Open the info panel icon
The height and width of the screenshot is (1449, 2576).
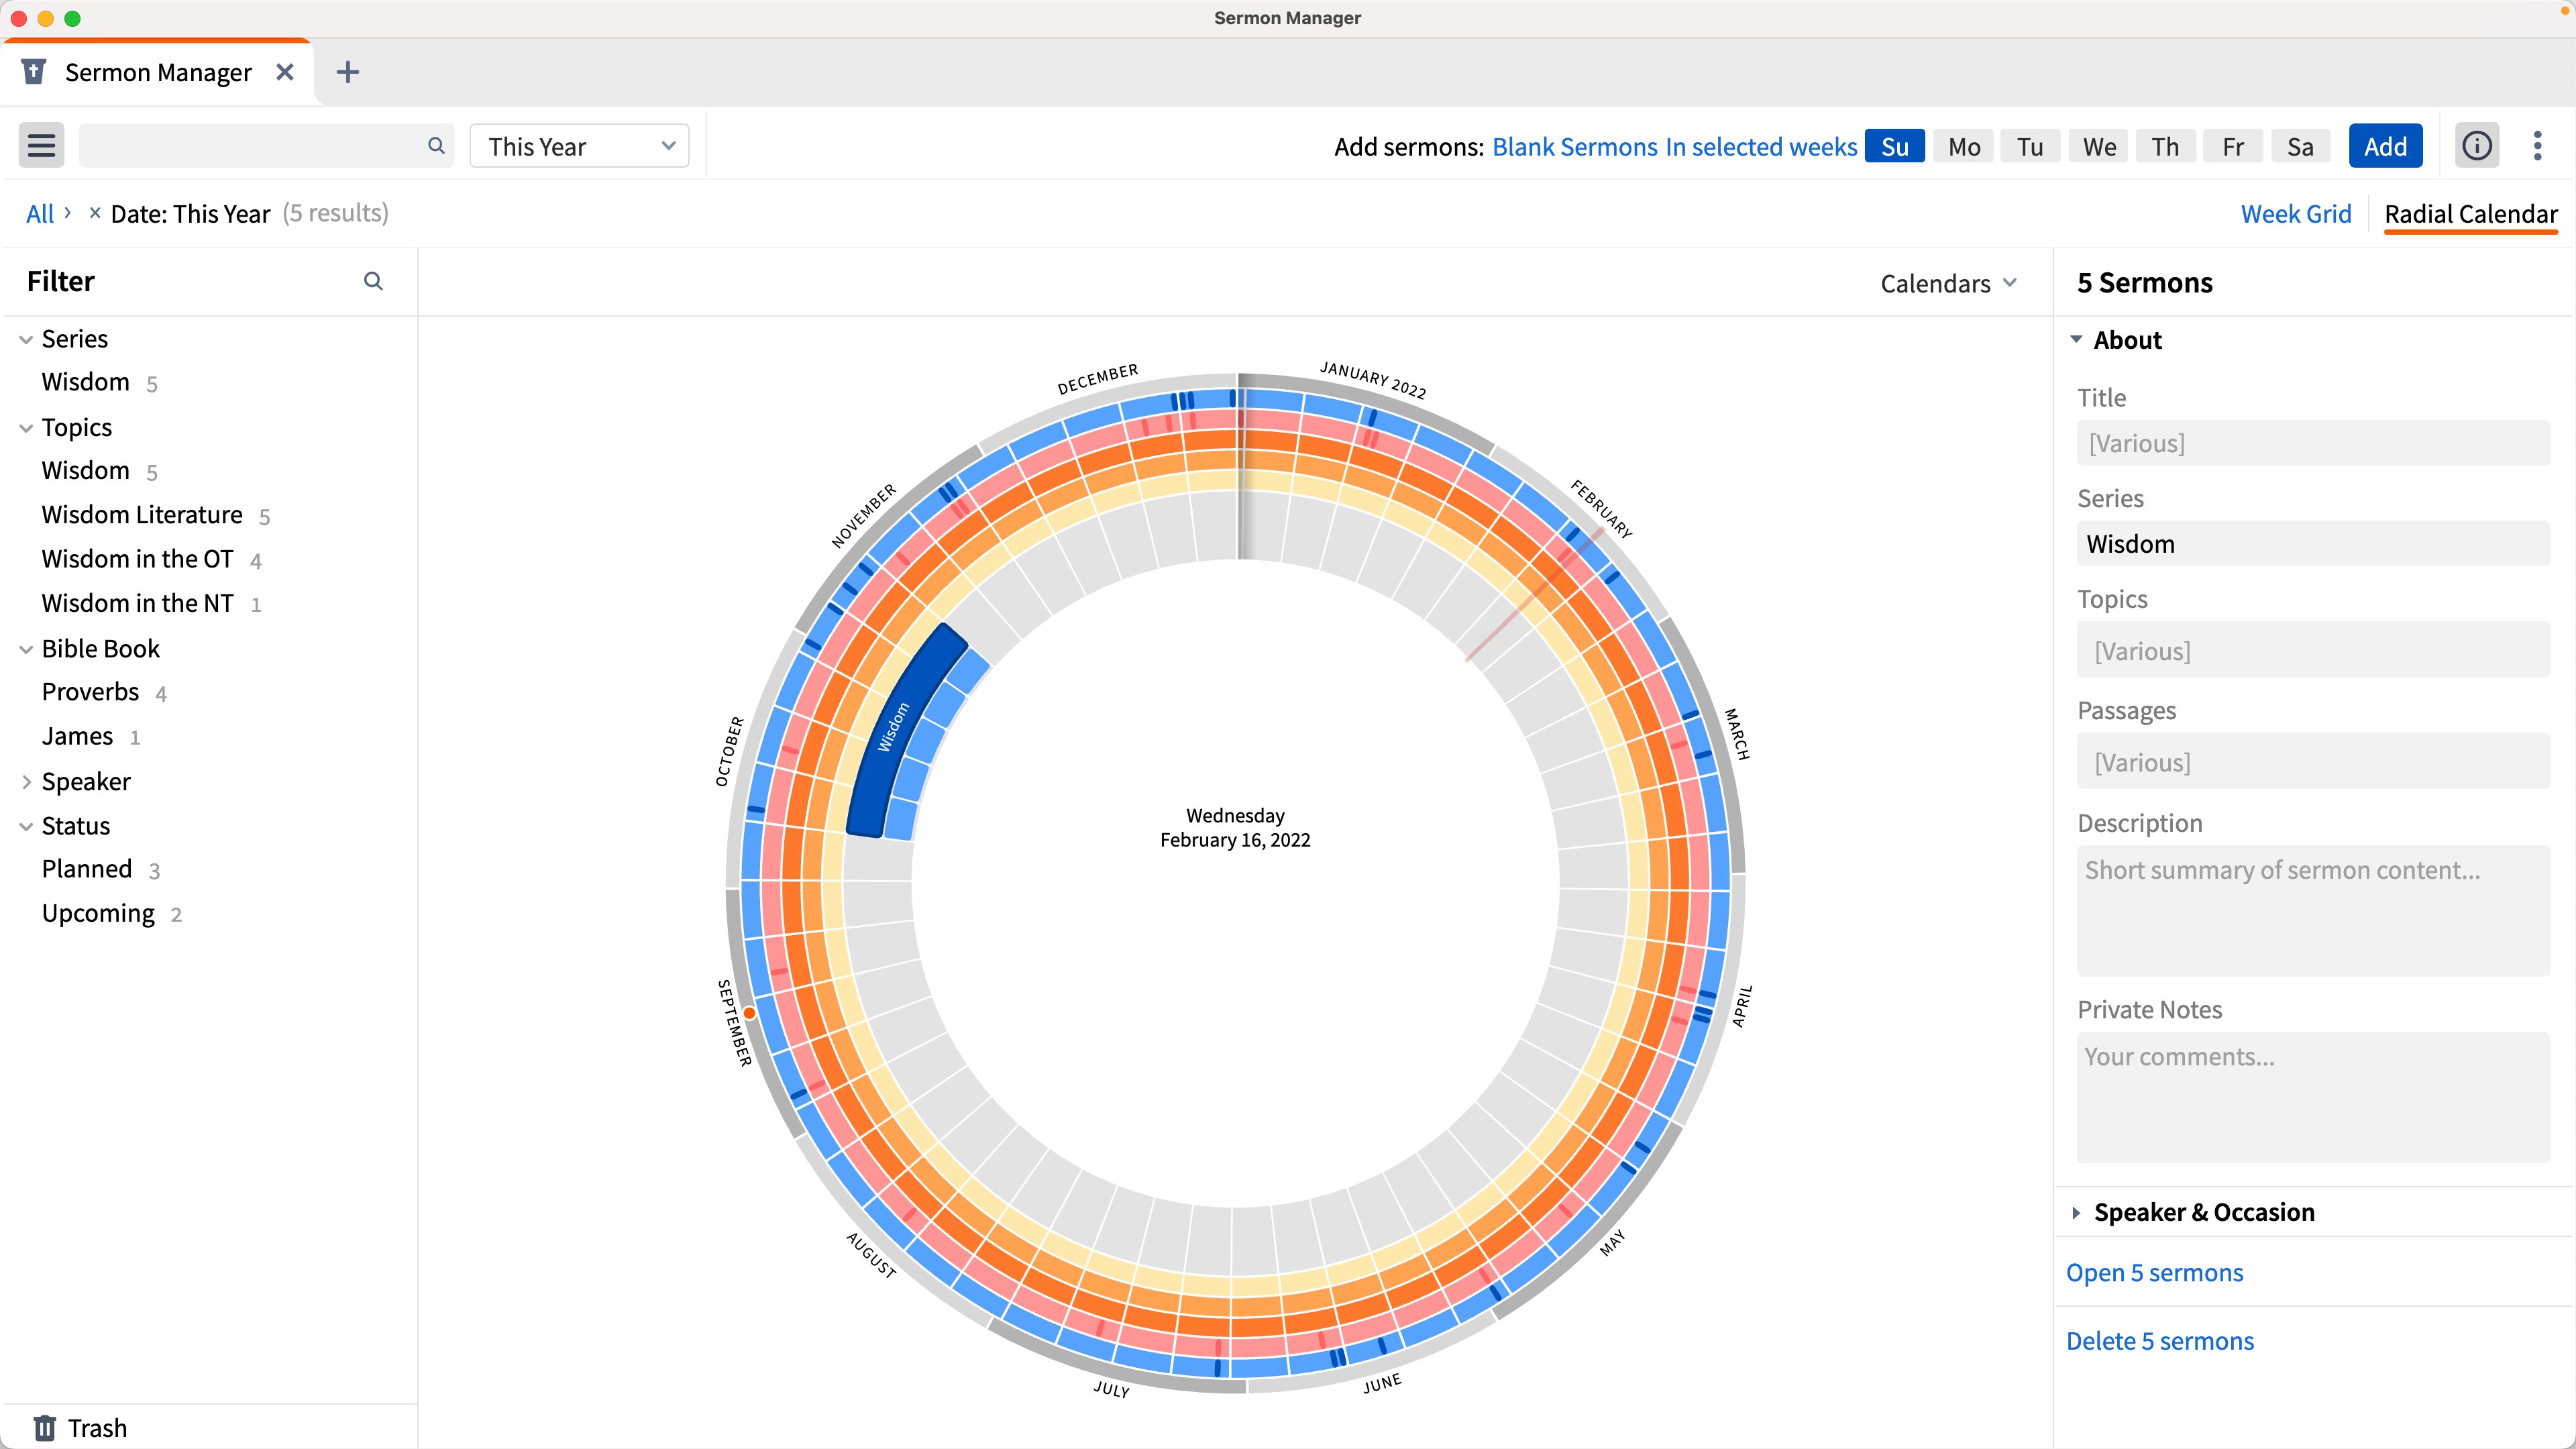pos(2476,146)
